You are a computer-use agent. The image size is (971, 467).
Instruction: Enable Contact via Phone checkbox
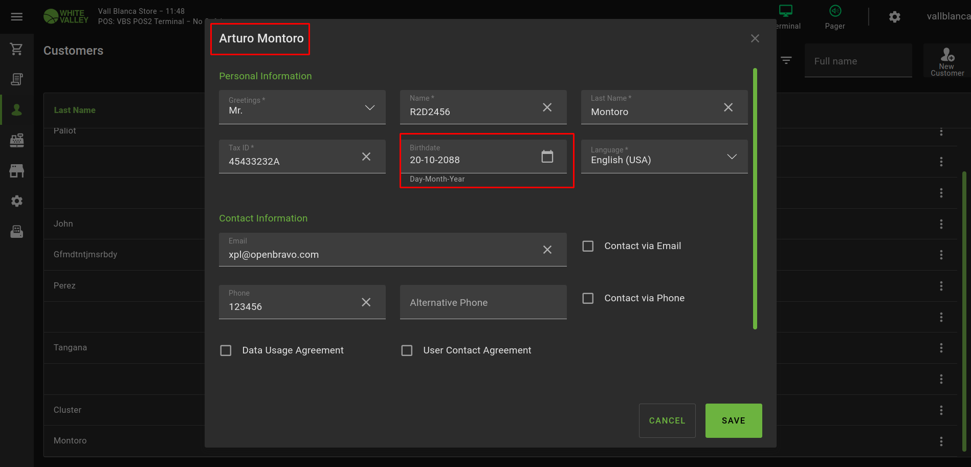tap(588, 298)
